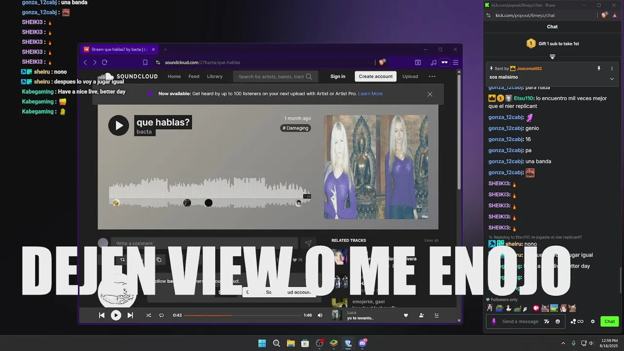624x351 pixels.
Task: Click the 'Write a comment' field
Action: pyautogui.click(x=204, y=243)
